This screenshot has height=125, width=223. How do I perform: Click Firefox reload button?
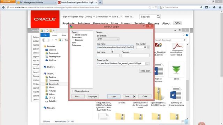point(156,7)
